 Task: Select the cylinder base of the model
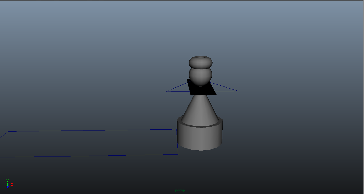[x=200, y=137]
